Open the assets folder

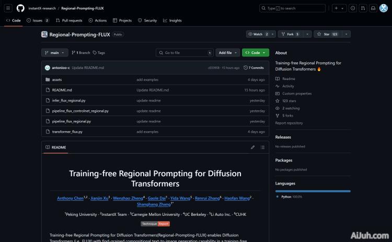(x=57, y=80)
